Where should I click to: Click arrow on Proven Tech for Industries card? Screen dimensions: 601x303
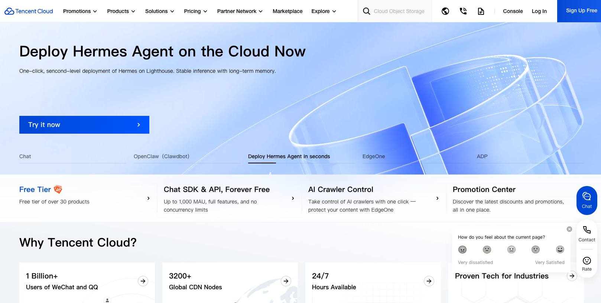pyautogui.click(x=572, y=276)
